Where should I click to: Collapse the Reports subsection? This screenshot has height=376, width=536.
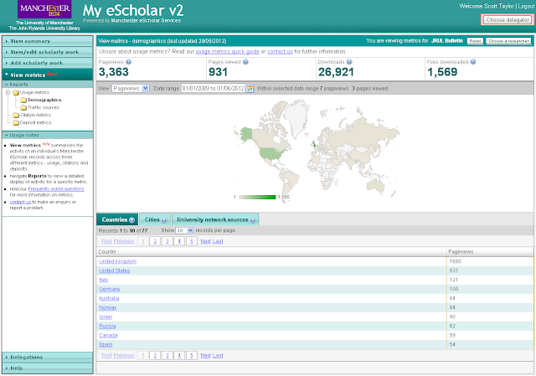[47, 85]
